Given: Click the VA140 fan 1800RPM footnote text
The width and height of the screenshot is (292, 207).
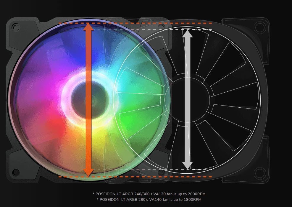Looking at the screenshot, I should pyautogui.click(x=149, y=200).
